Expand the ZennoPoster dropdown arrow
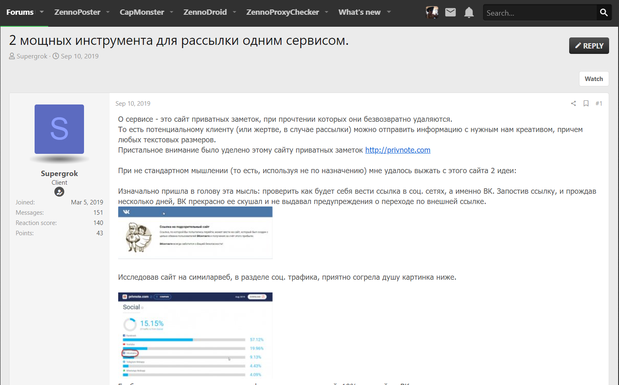Viewport: 619px width, 385px height. [x=108, y=12]
